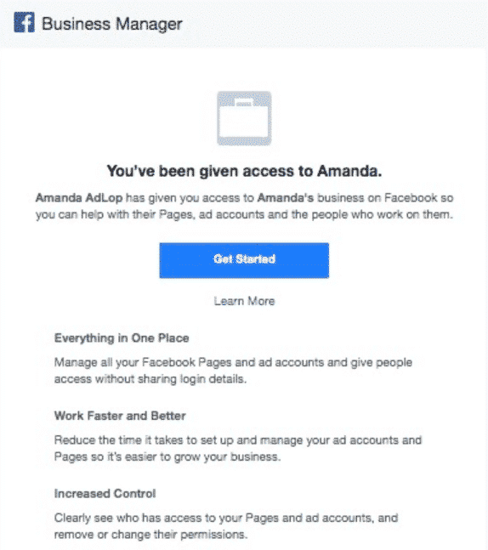This screenshot has width=488, height=550.
Task: Click the blue Get Started button
Action: tap(244, 260)
